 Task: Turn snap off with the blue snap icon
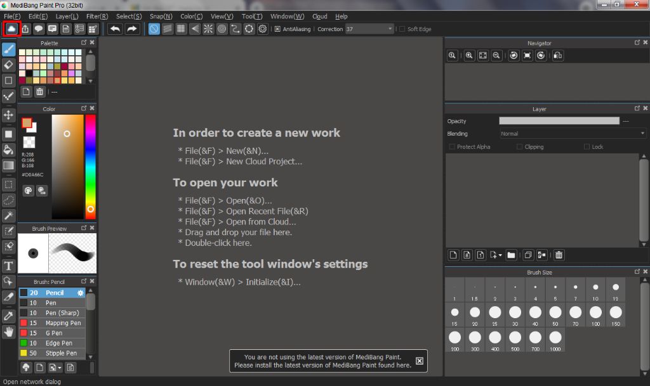(154, 29)
